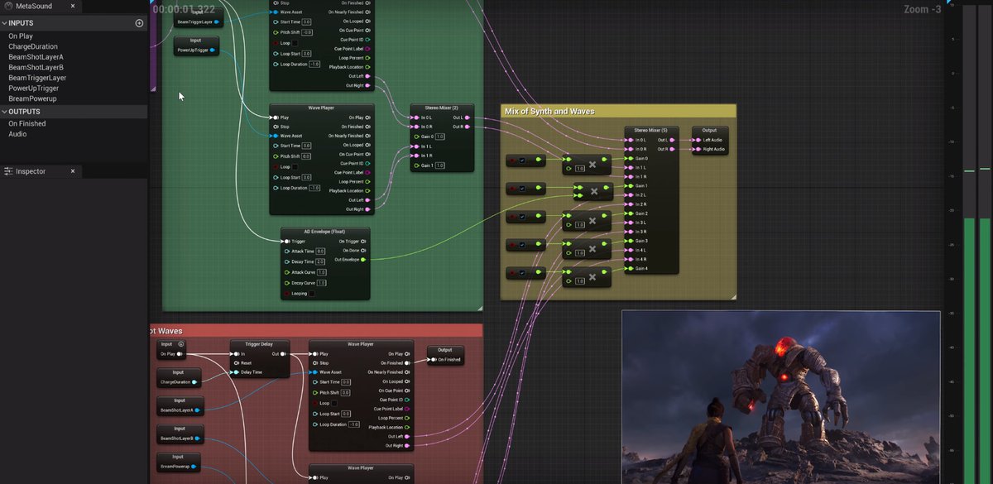The image size is (993, 484).
Task: Edit the Decay Time value on AD Envelope
Action: 320,261
